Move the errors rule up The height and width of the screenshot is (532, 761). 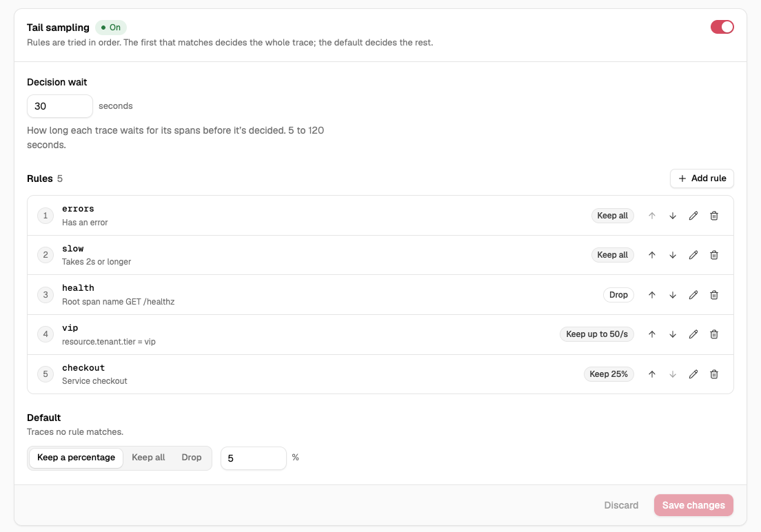(x=652, y=216)
